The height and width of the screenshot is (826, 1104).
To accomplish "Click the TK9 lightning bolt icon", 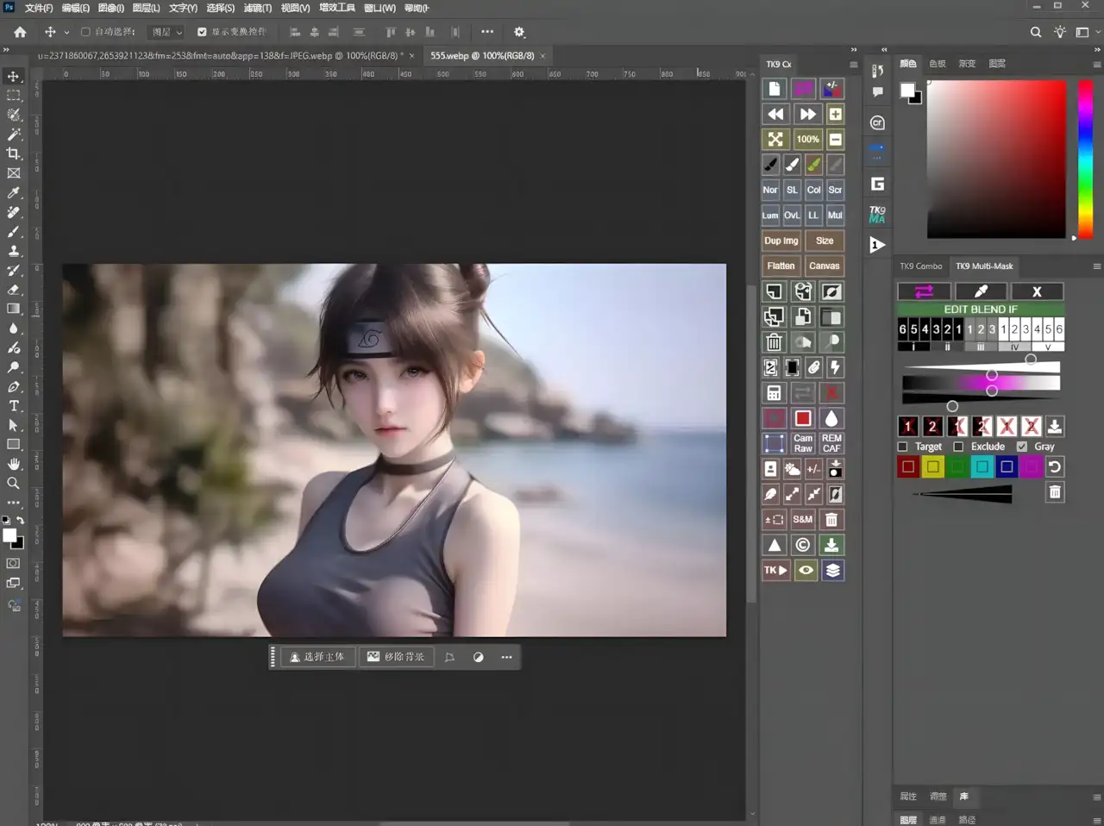I will coord(835,368).
